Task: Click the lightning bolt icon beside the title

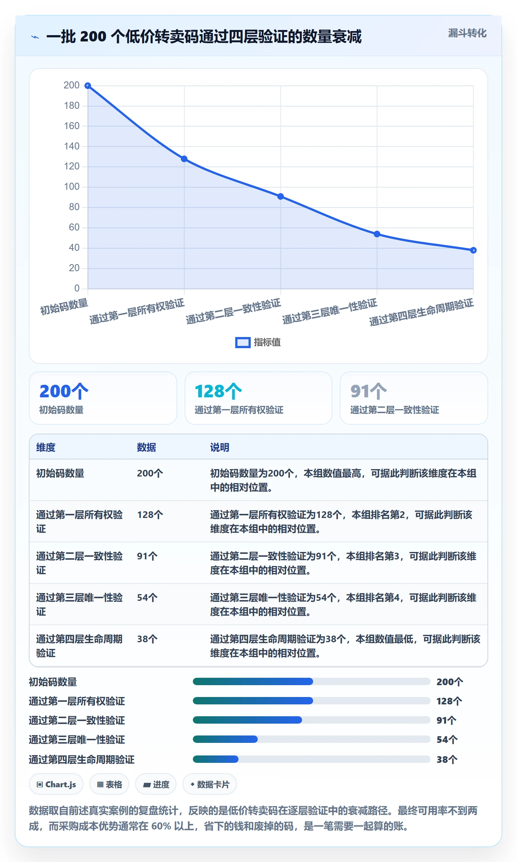Action: pos(35,37)
